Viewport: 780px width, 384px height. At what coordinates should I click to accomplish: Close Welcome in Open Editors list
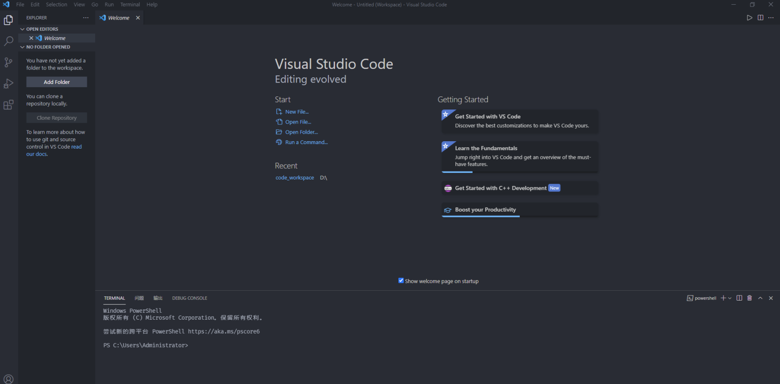[31, 38]
